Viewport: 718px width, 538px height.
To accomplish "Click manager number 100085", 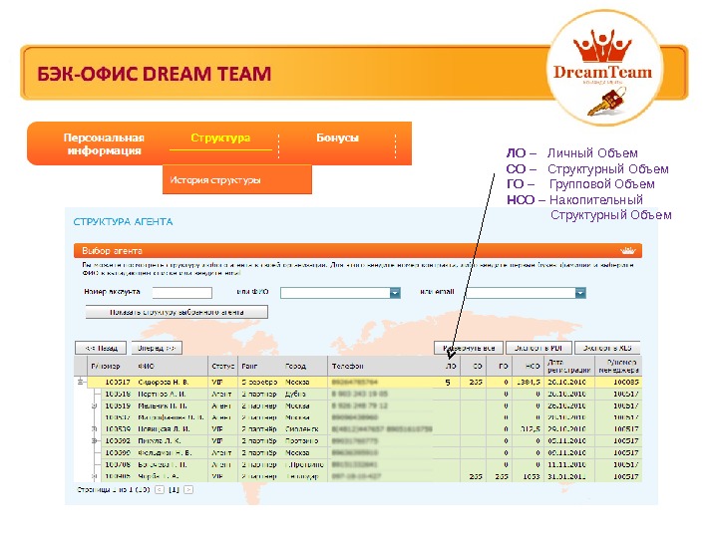I will (x=626, y=382).
